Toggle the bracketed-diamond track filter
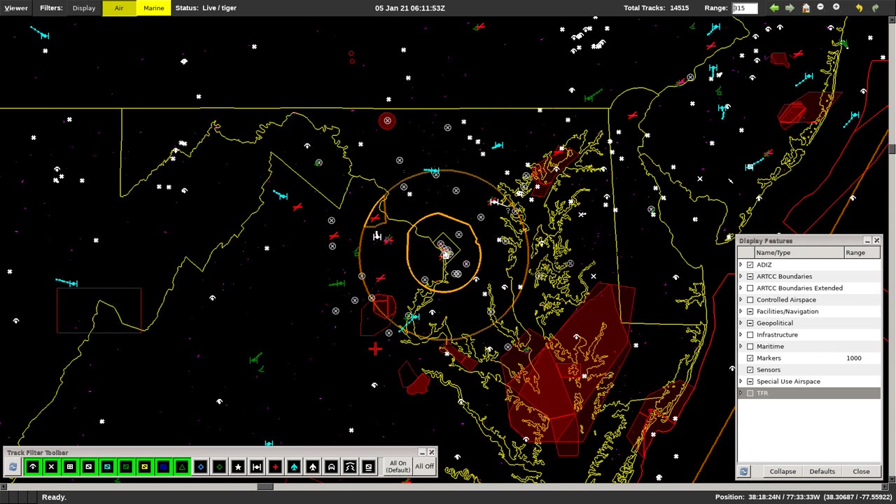The width and height of the screenshot is (896, 504). pos(257,467)
